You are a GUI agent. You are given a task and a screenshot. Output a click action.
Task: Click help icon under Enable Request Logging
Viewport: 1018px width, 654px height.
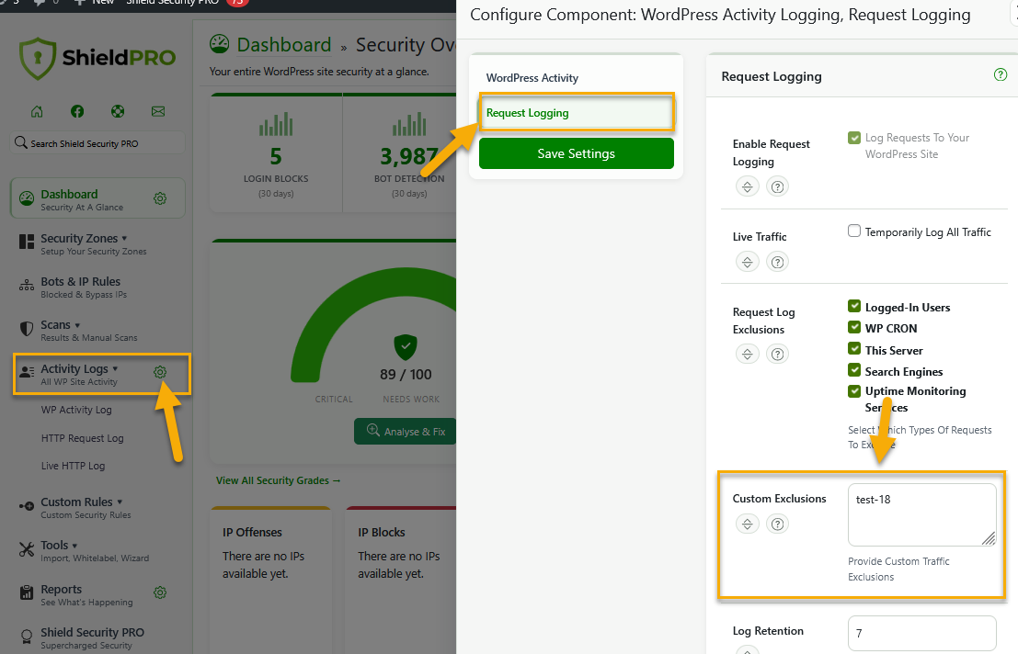777,186
